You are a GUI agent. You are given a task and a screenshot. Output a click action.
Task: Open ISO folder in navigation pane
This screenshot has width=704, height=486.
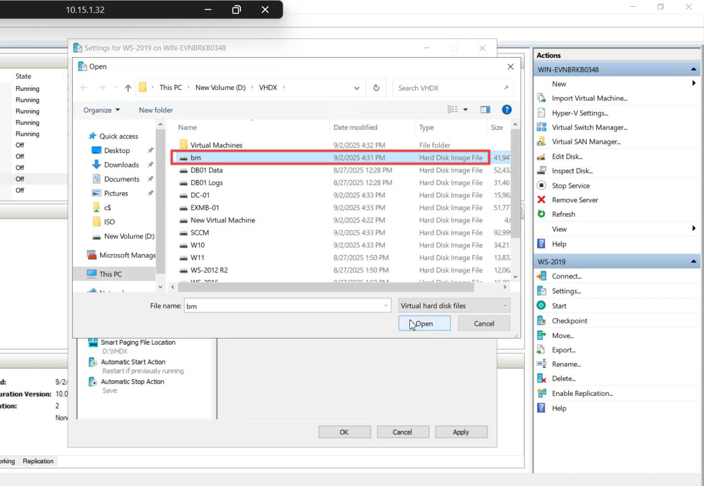click(x=109, y=221)
